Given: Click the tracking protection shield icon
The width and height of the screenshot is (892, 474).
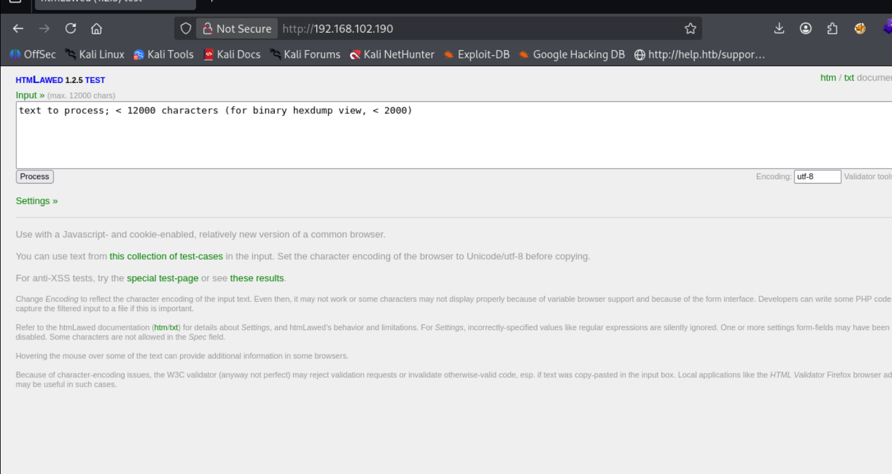Looking at the screenshot, I should [186, 29].
